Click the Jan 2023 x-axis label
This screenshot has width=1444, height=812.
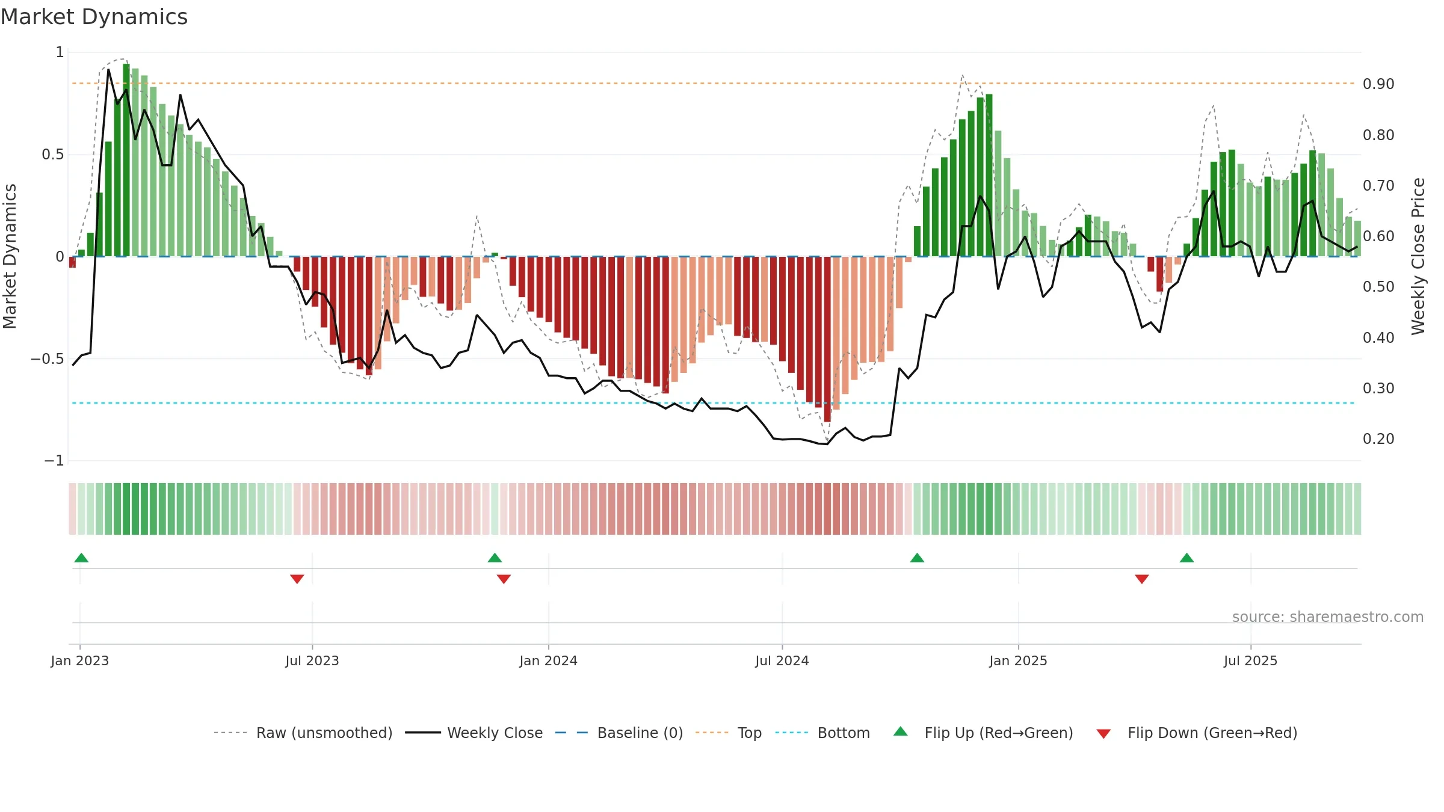coord(80,660)
